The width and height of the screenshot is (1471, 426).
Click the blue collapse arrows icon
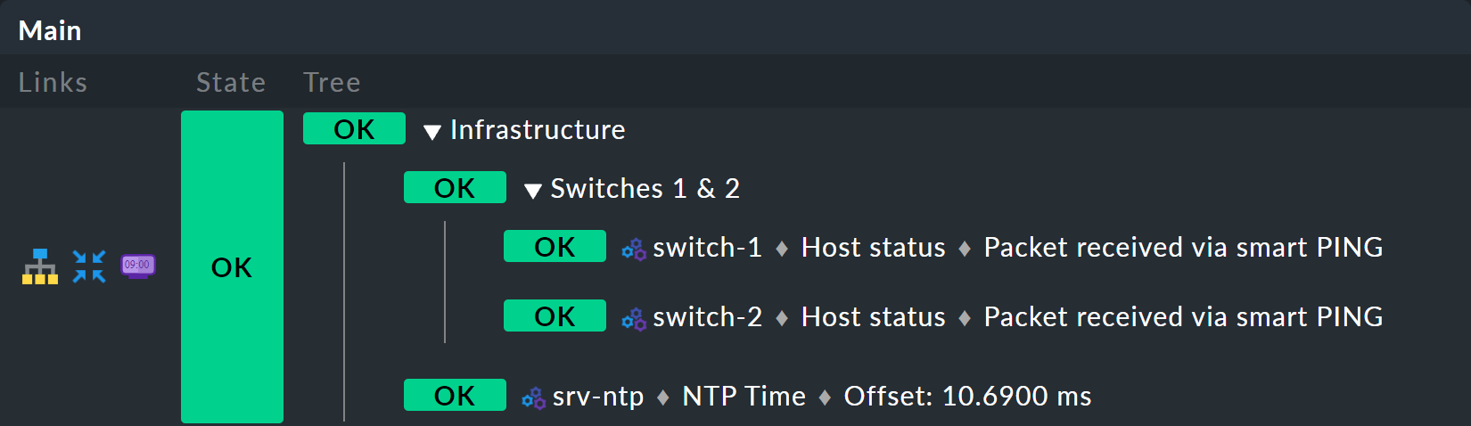click(x=89, y=266)
